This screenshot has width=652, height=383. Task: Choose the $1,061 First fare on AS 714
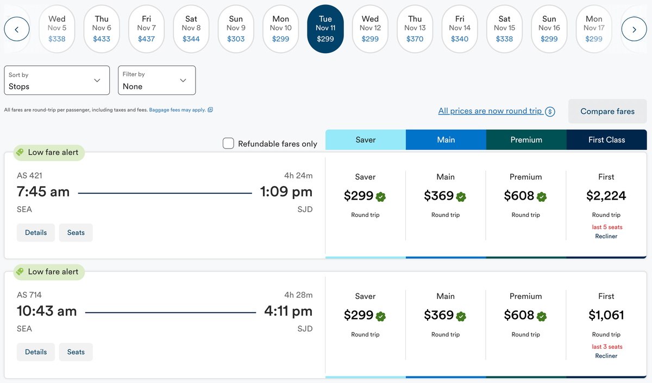pyautogui.click(x=606, y=315)
